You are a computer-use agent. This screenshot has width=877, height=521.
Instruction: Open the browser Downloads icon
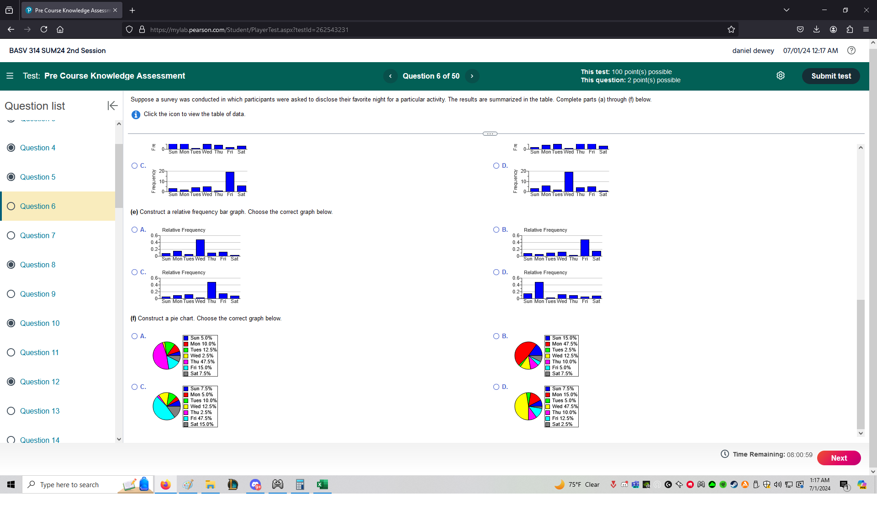[816, 29]
